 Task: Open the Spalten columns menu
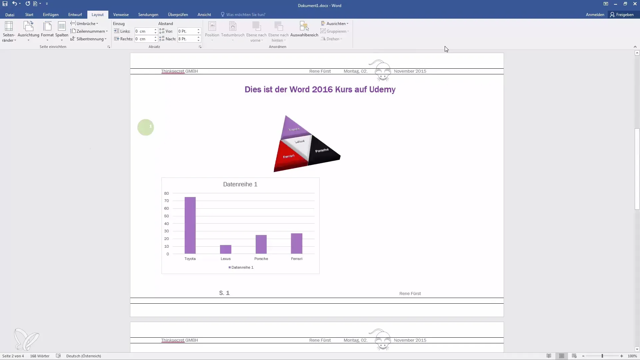(62, 32)
